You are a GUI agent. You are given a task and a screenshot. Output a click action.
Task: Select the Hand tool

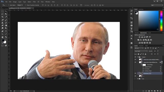(x=2, y=37)
